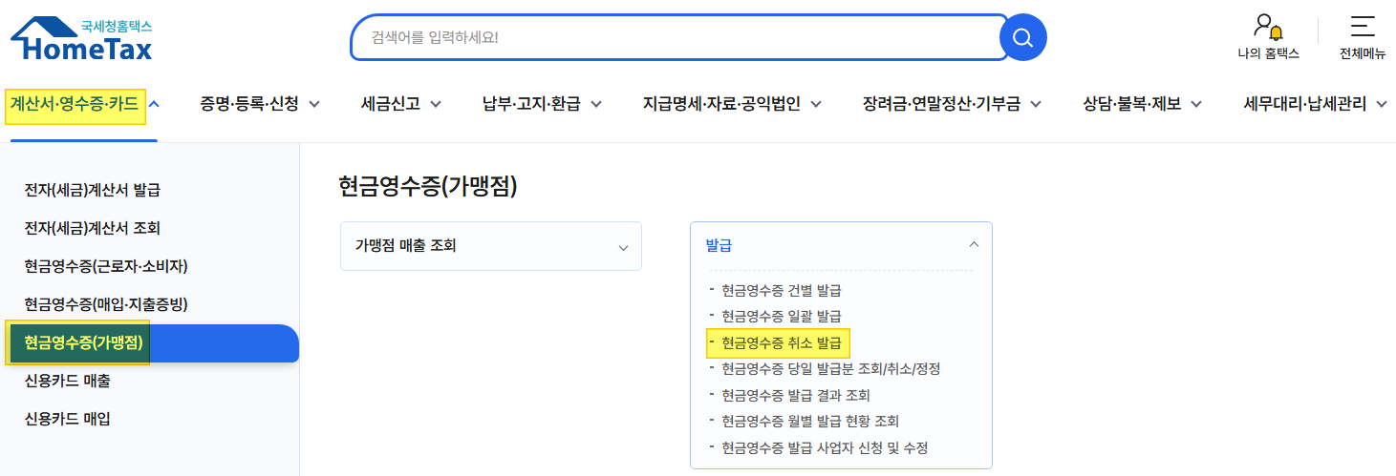Select 신용카드 매출 in sidebar
This screenshot has height=476, width=1396.
point(67,381)
